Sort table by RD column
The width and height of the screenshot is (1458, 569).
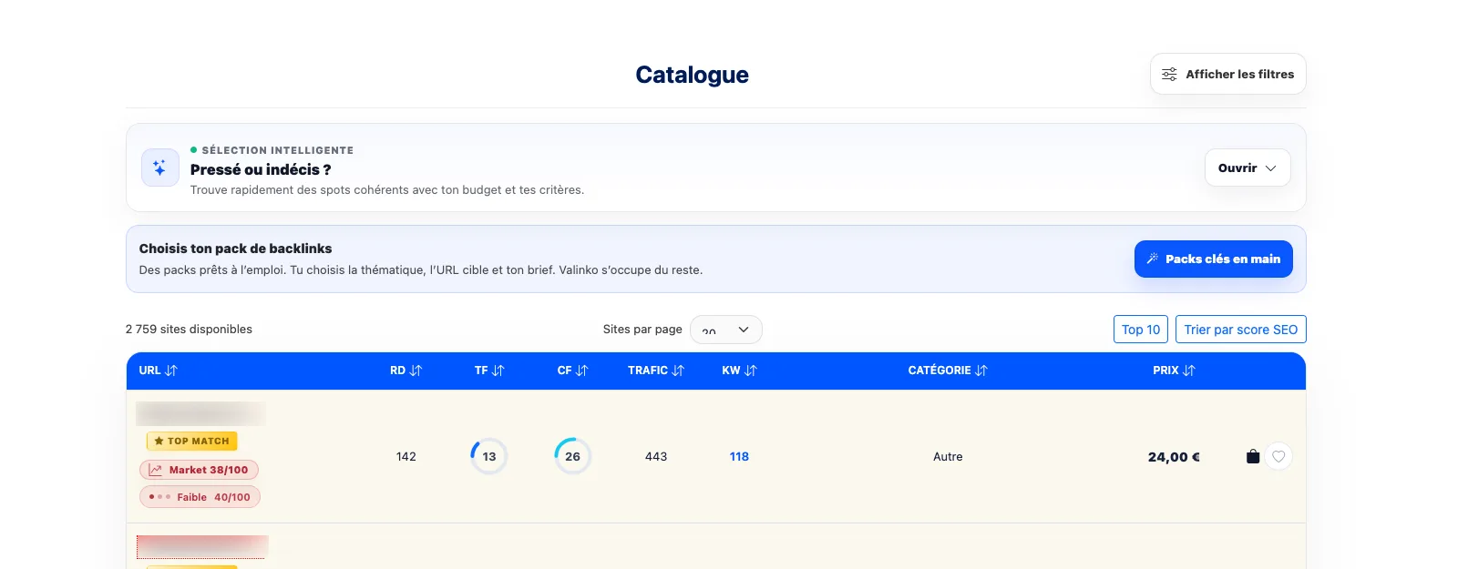406,371
